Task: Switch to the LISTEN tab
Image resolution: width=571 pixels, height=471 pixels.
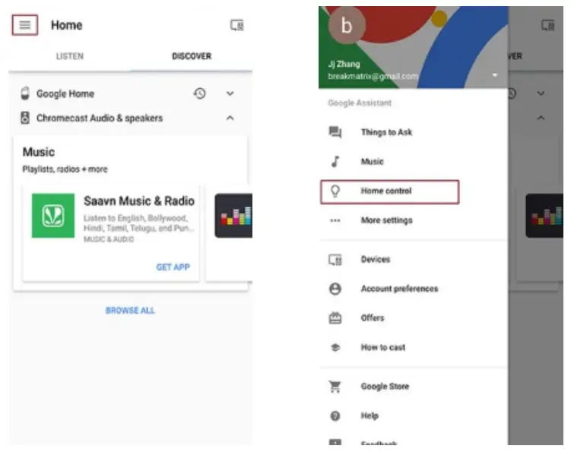Action: [69, 56]
